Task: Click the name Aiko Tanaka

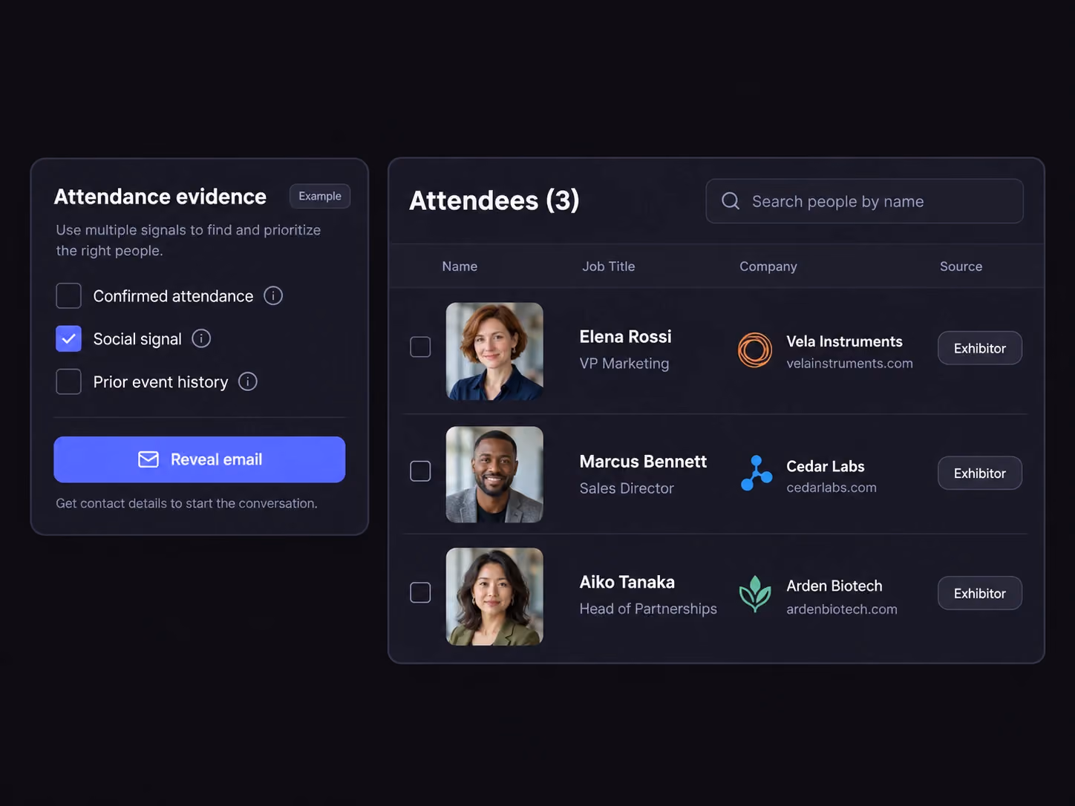Action: 627,583
